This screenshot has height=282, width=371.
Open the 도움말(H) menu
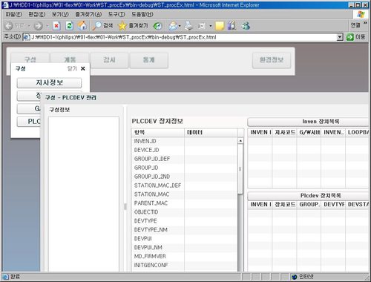tap(142, 14)
